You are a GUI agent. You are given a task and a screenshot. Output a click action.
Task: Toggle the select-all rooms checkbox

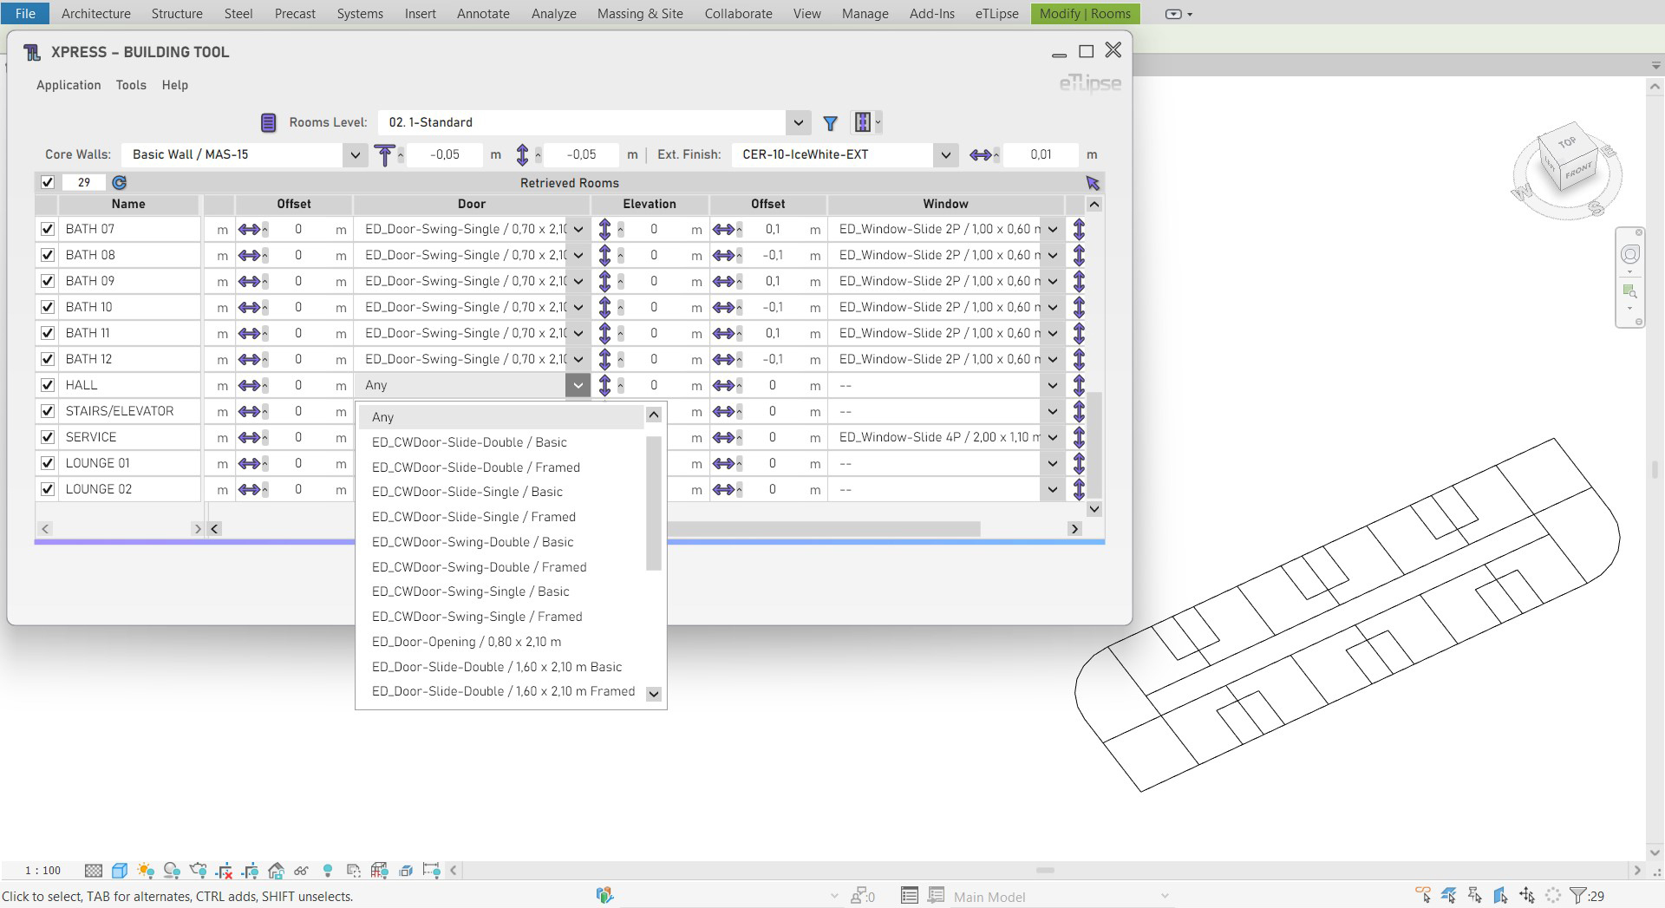click(48, 183)
